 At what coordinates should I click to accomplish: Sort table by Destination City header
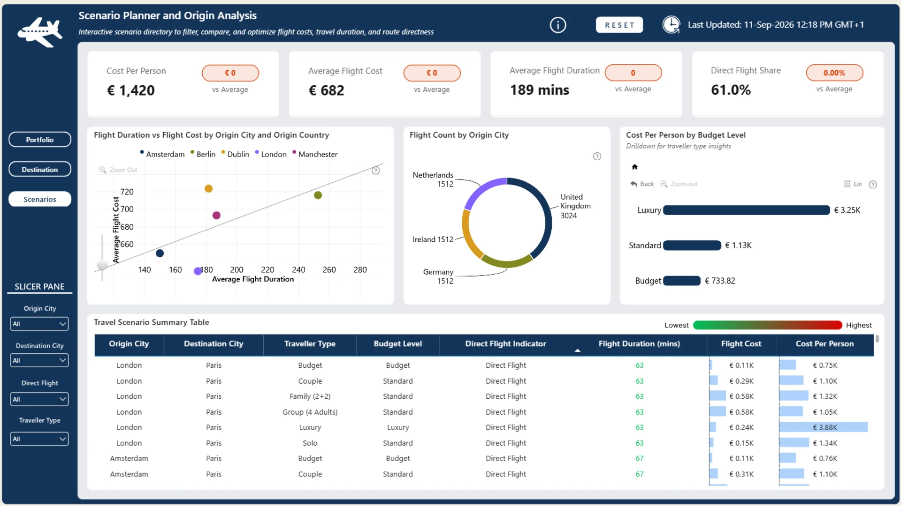pos(214,344)
